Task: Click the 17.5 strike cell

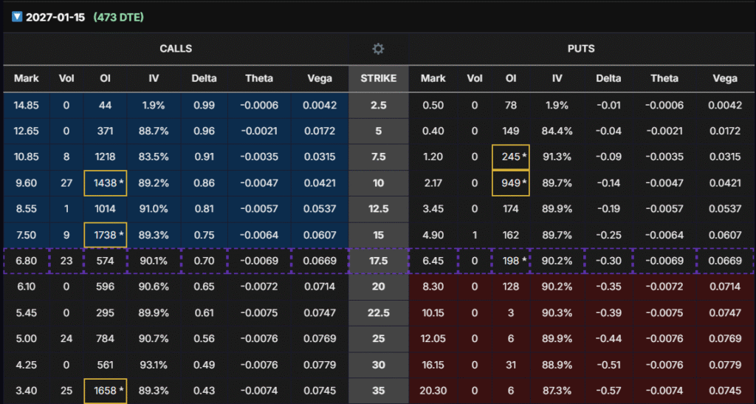Action: tap(378, 261)
